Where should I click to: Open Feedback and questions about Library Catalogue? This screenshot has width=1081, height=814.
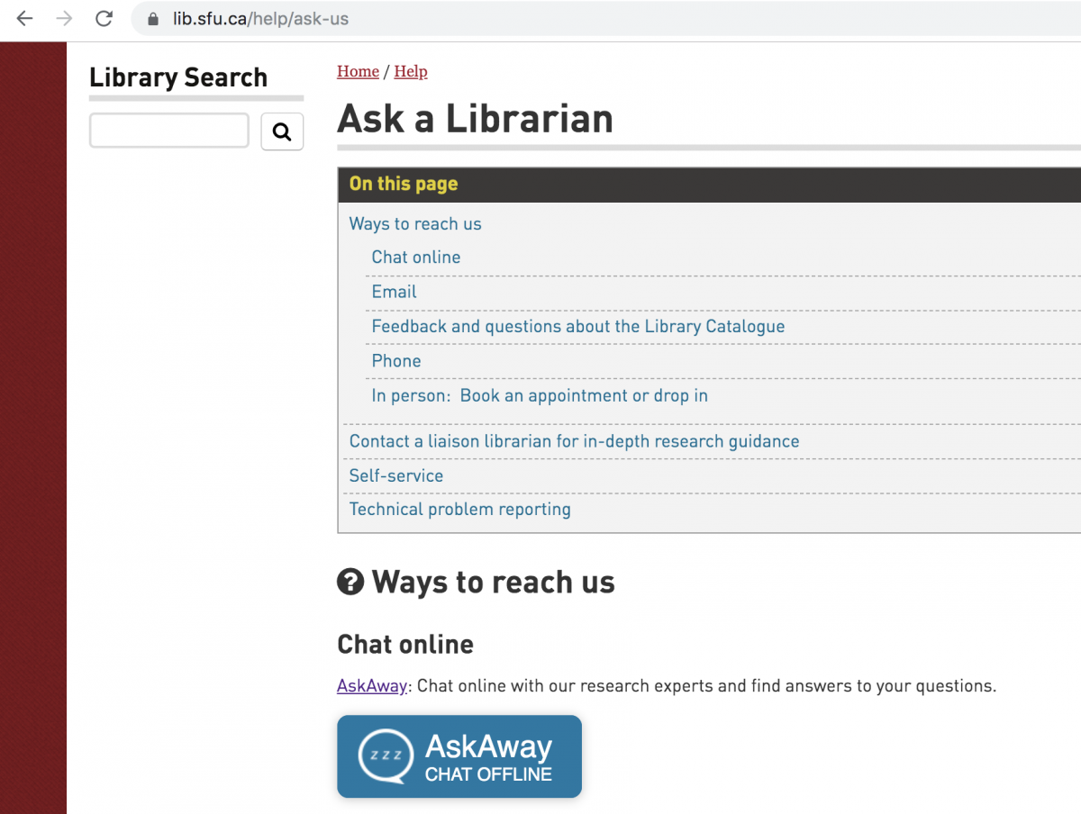(x=577, y=327)
